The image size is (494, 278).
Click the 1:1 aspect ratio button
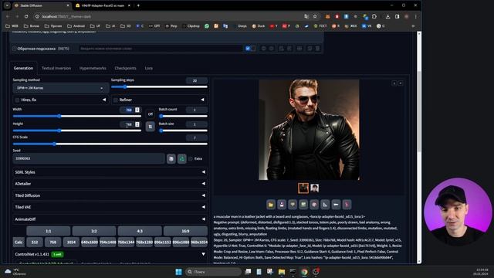point(48,231)
